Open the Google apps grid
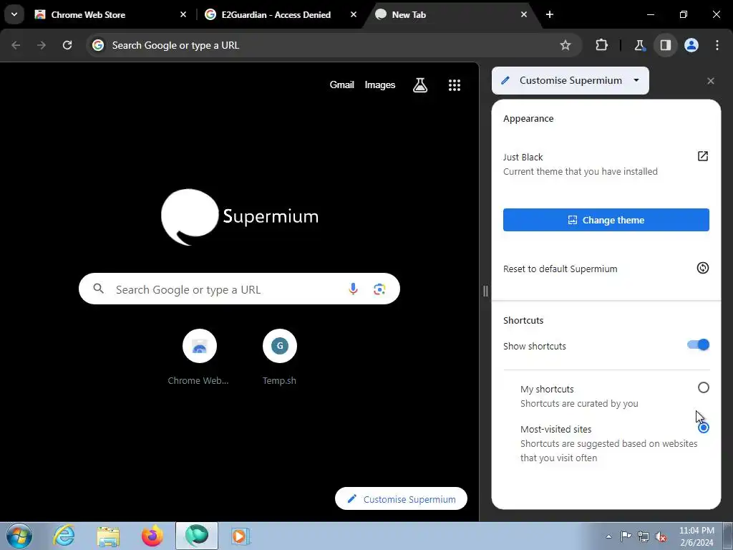The width and height of the screenshot is (733, 550). coord(455,85)
